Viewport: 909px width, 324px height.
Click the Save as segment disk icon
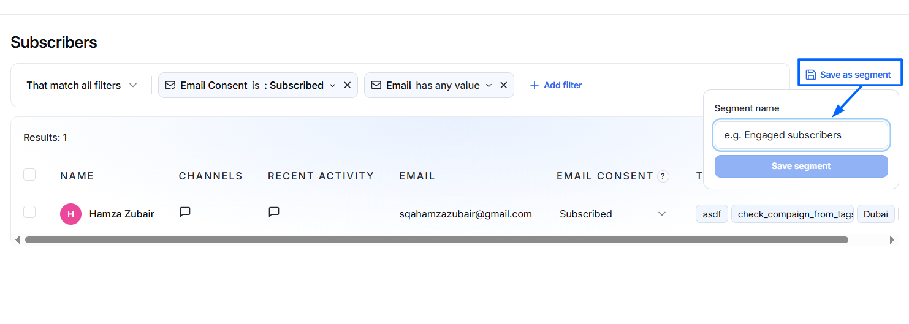click(810, 75)
